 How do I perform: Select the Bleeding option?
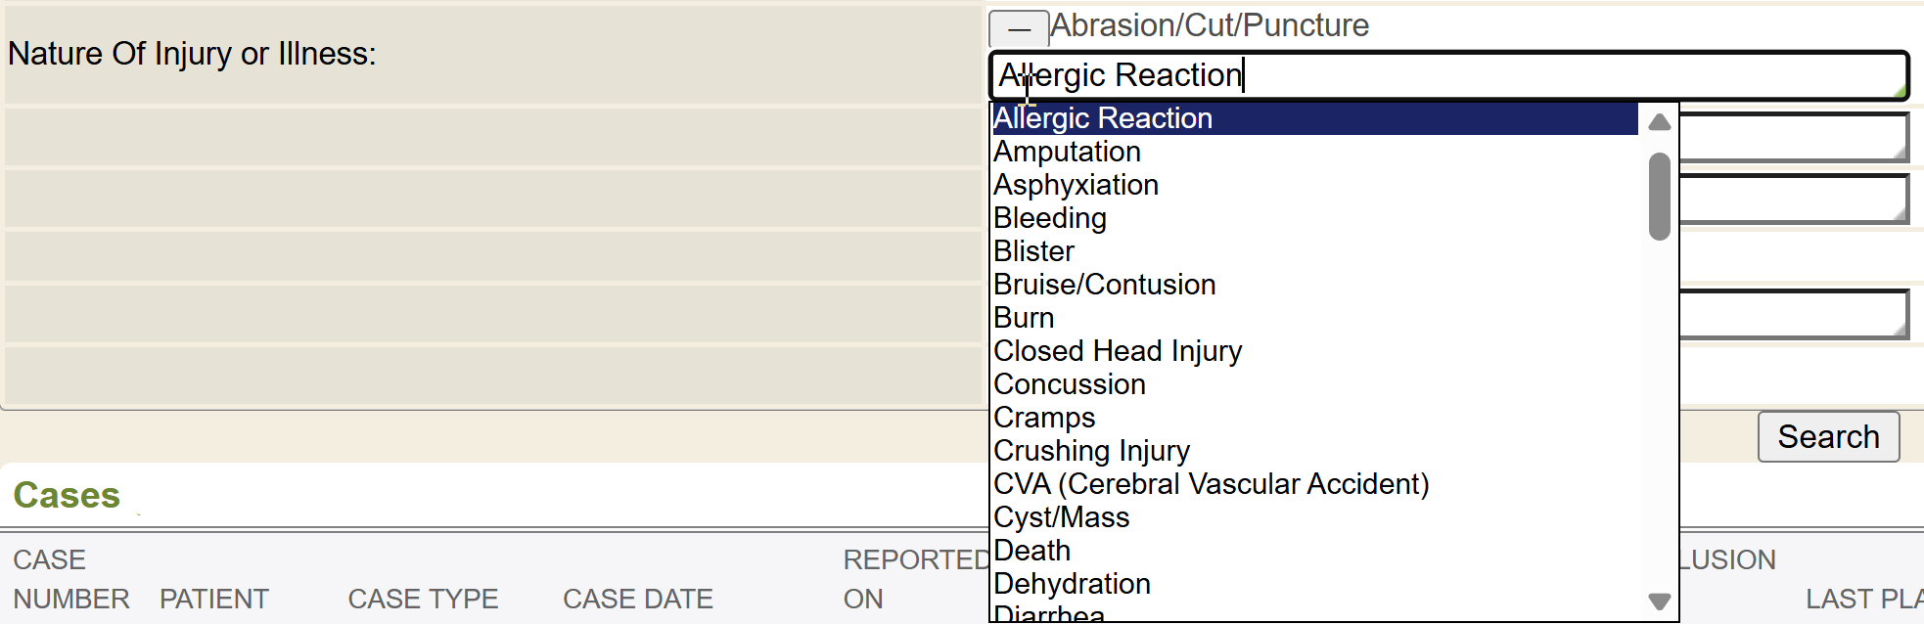click(x=1049, y=218)
